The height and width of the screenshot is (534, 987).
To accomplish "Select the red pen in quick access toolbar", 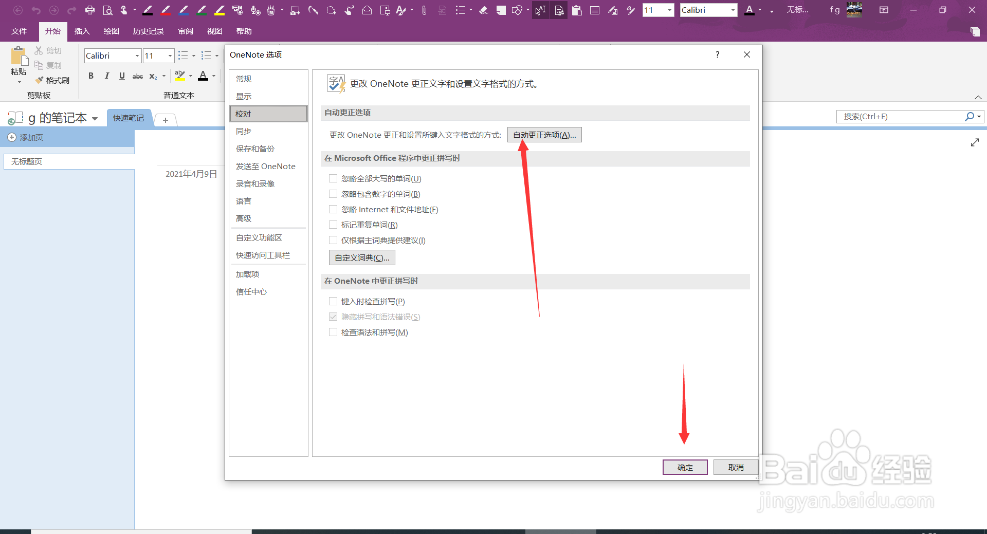I will [166, 10].
